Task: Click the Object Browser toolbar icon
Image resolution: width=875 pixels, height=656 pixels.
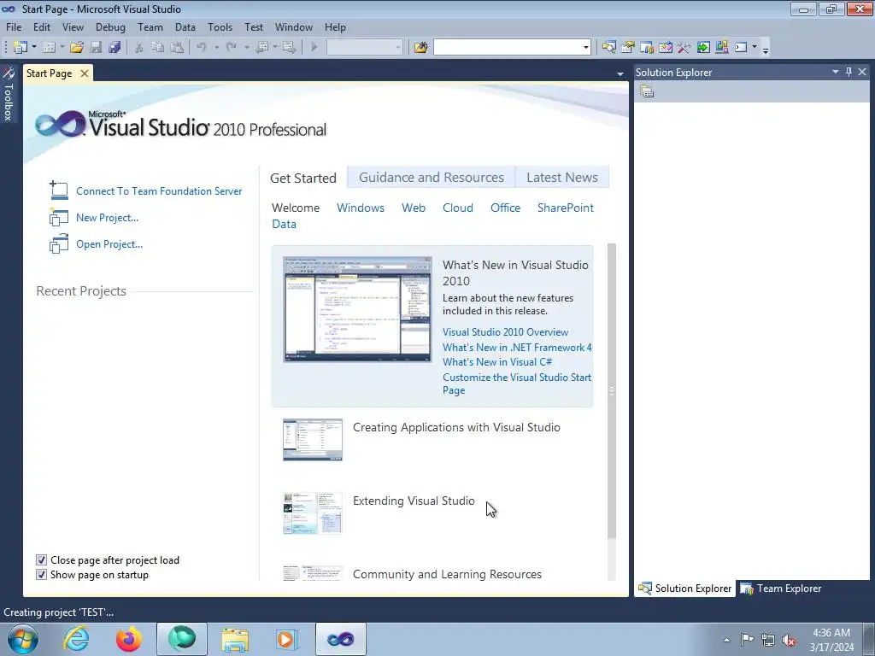Action: (666, 48)
